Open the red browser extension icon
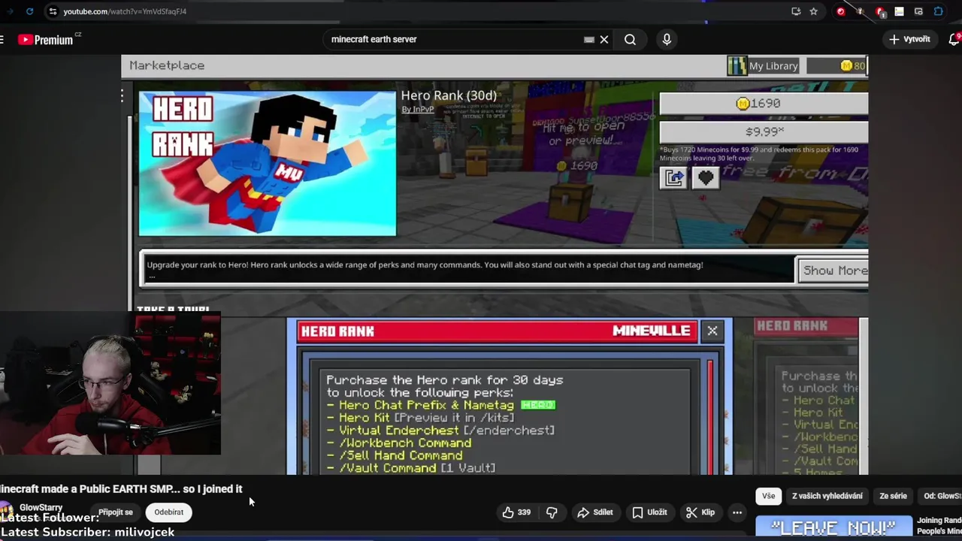 (x=840, y=11)
